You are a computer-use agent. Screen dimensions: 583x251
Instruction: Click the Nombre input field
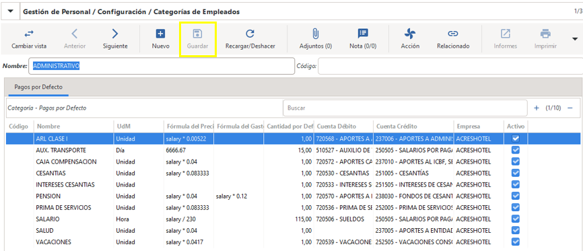click(x=162, y=66)
